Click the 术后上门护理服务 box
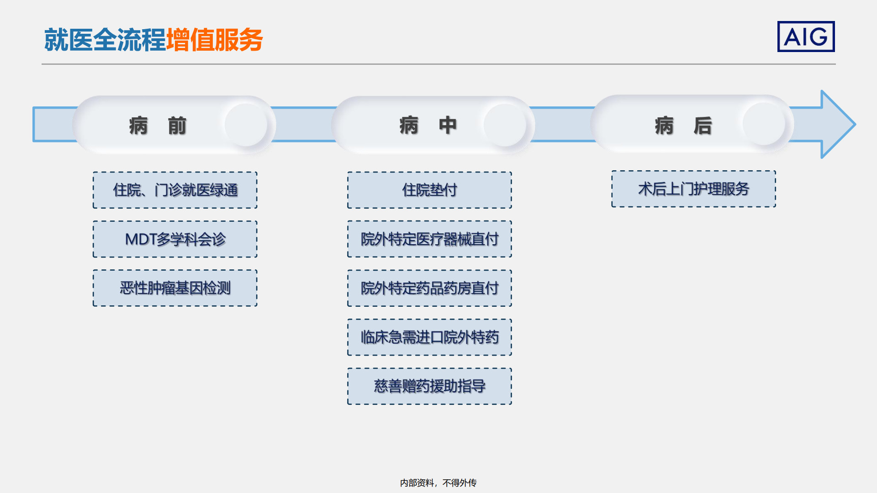 (x=693, y=189)
